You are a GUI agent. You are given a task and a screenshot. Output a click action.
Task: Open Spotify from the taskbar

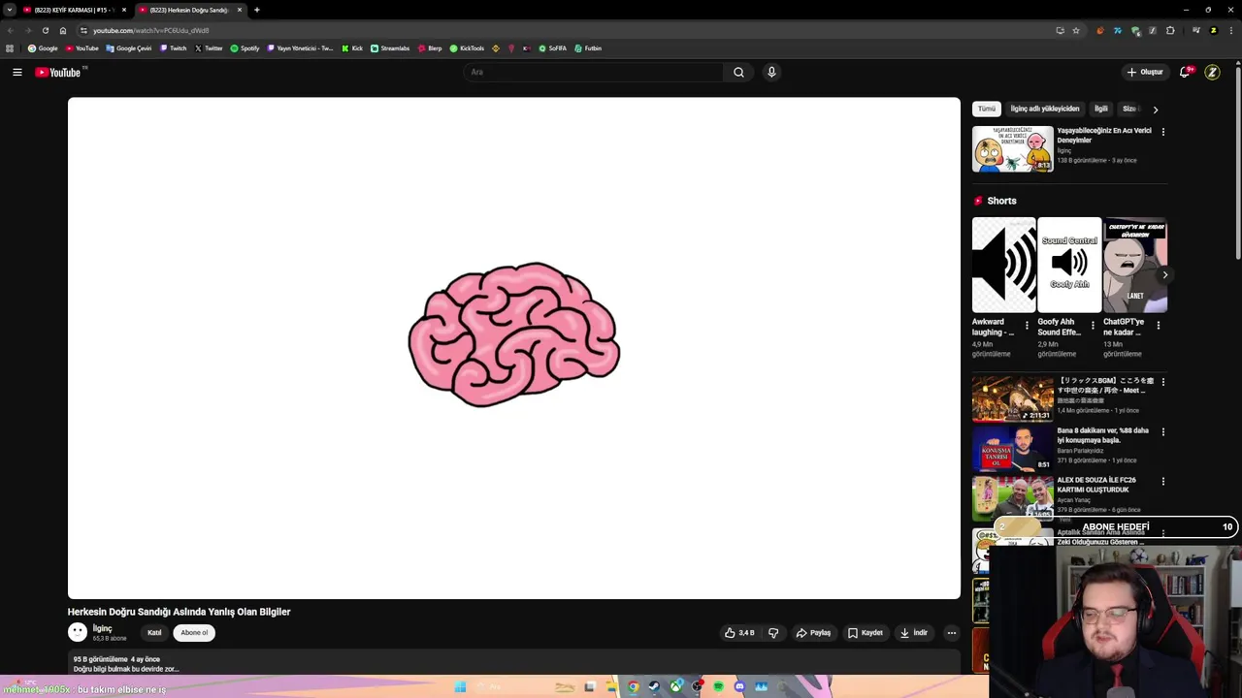pos(718,686)
